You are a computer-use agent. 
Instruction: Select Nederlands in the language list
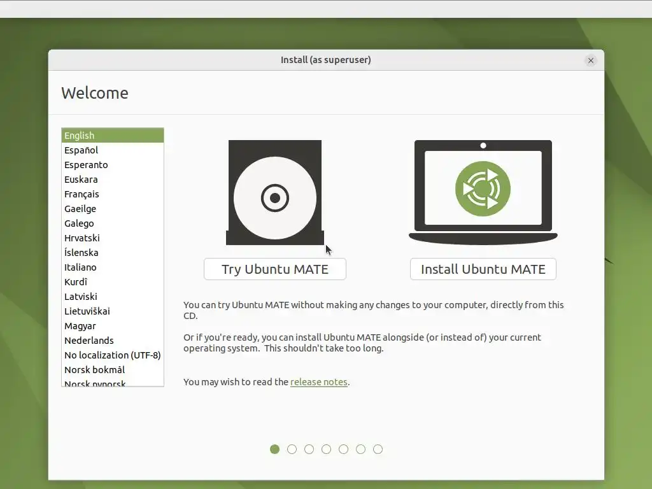pyautogui.click(x=113, y=340)
